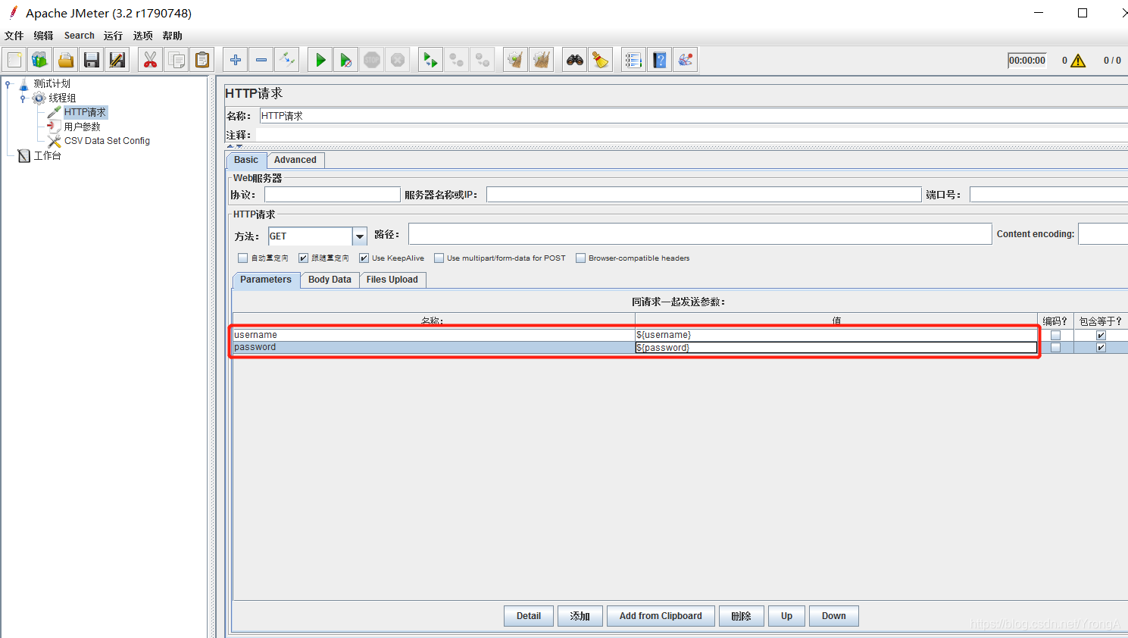Save the test plan with floppy icon
Viewport: 1128px width, 638px height.
coord(92,60)
